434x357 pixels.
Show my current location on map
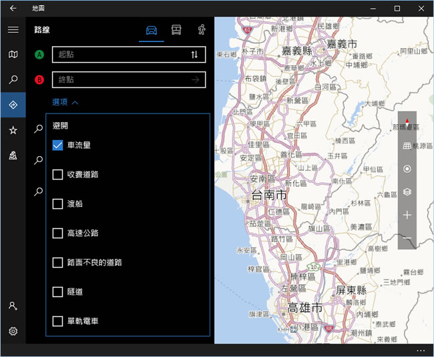407,169
